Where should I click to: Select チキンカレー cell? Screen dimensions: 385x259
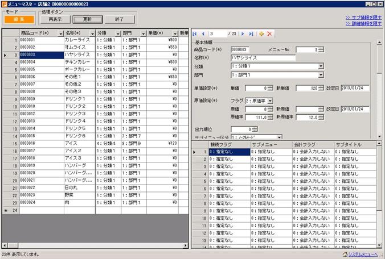coord(80,62)
